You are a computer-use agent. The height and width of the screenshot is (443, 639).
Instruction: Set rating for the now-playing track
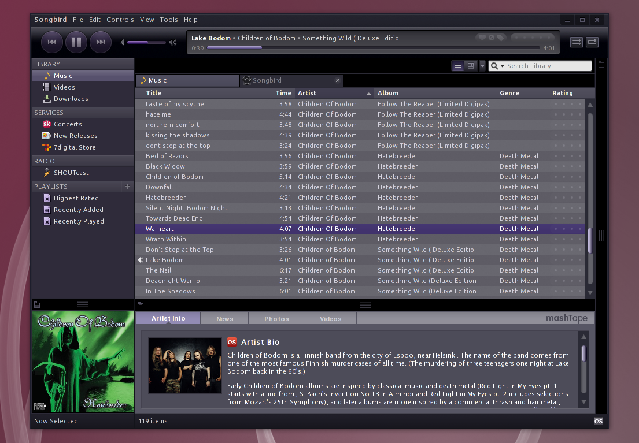[532, 38]
